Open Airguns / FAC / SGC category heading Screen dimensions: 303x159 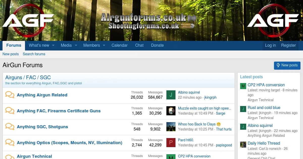(28, 77)
